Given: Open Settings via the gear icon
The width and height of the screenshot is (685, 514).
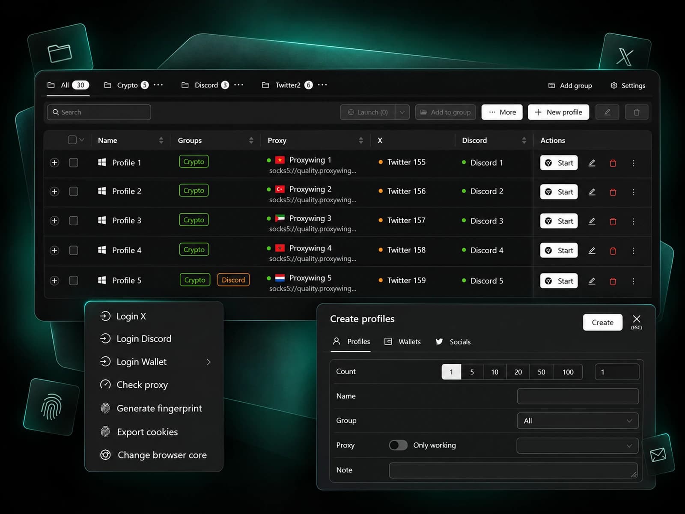Looking at the screenshot, I should 614,85.
